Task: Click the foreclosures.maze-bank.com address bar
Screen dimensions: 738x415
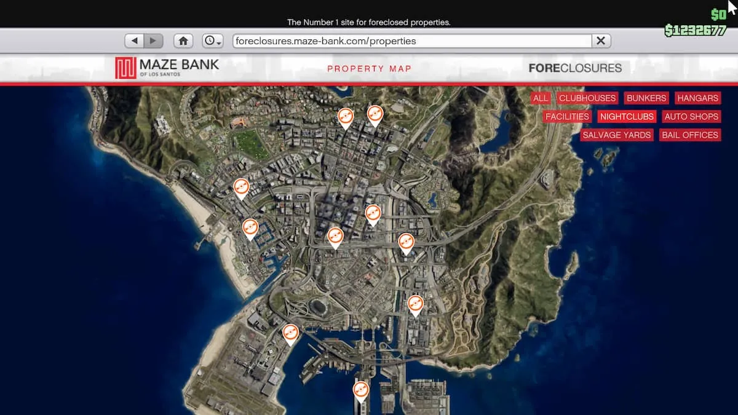Action: click(x=412, y=41)
